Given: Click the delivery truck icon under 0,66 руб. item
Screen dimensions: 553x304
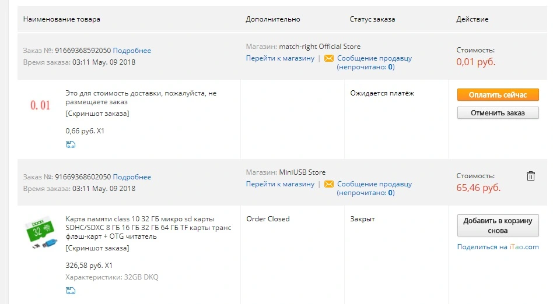Looking at the screenshot, I should (x=71, y=144).
